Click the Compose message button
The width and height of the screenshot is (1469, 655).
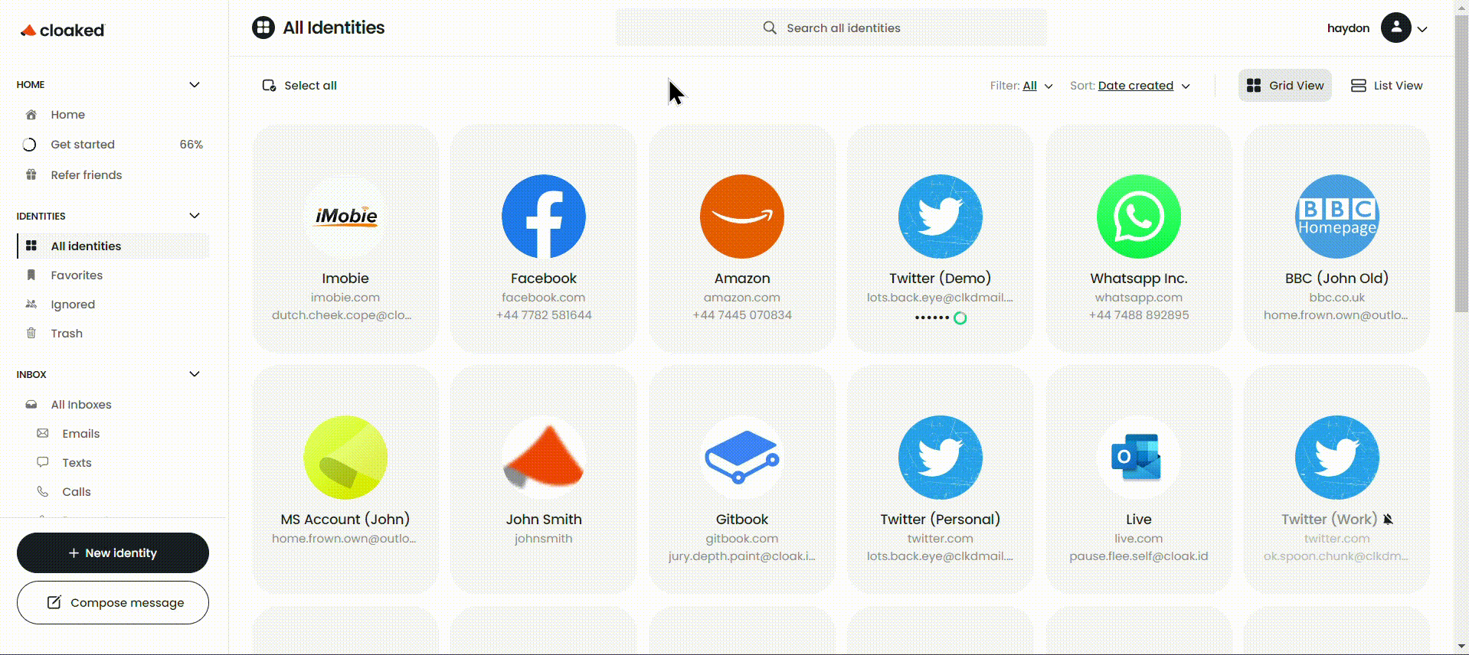pyautogui.click(x=113, y=603)
